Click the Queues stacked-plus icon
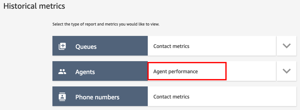 click(62, 46)
